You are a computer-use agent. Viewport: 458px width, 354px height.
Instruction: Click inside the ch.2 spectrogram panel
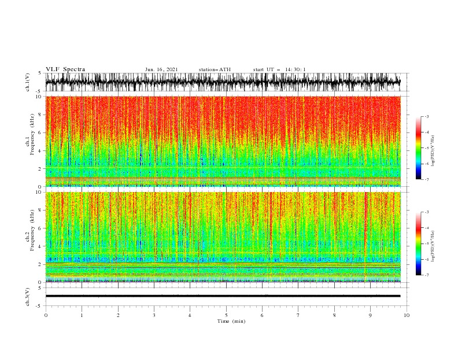[223, 237]
